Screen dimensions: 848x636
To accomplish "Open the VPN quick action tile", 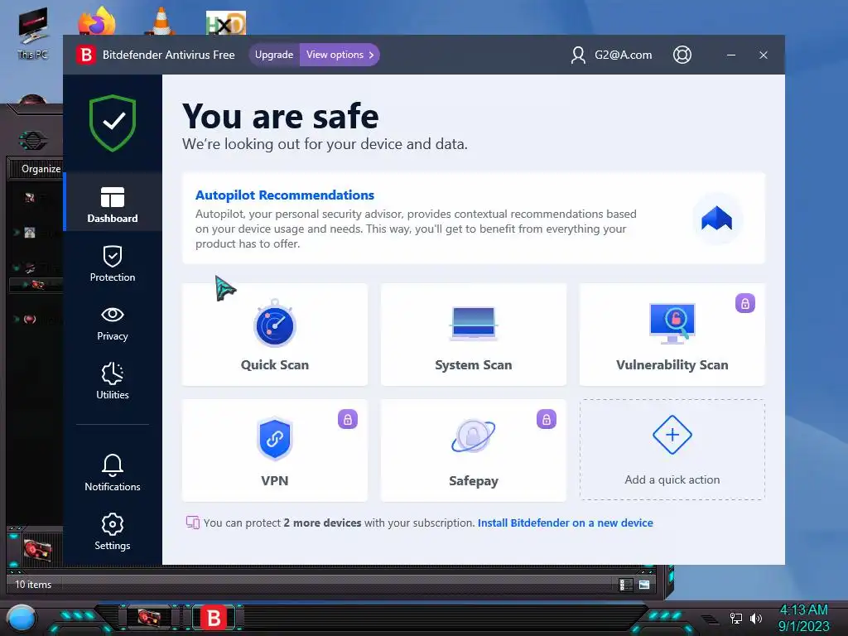I will pyautogui.click(x=275, y=450).
